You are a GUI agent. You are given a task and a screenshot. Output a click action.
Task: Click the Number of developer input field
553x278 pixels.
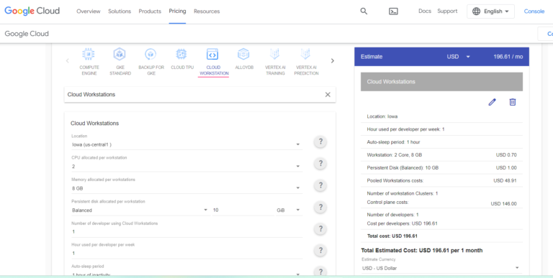(187, 232)
